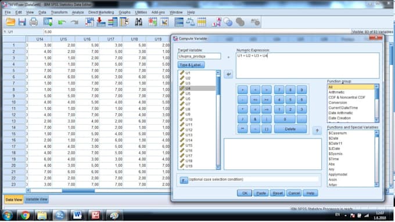Viewport: 395px width, 222px height.
Task: Click the plus operator on the calculator pad
Action: 243,90
